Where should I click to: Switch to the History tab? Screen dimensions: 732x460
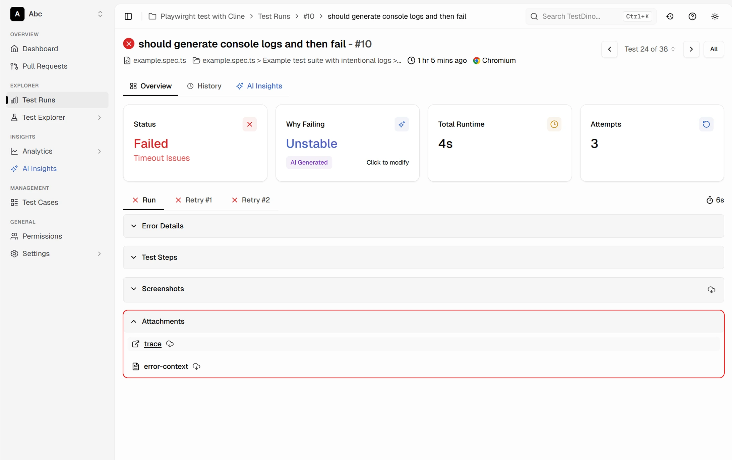204,86
